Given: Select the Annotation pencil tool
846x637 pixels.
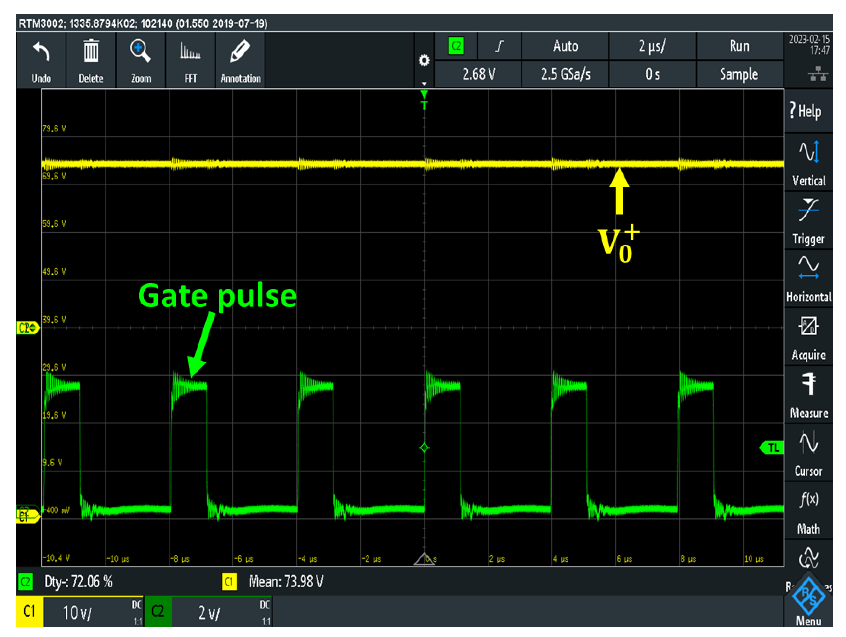Looking at the screenshot, I should 240,52.
